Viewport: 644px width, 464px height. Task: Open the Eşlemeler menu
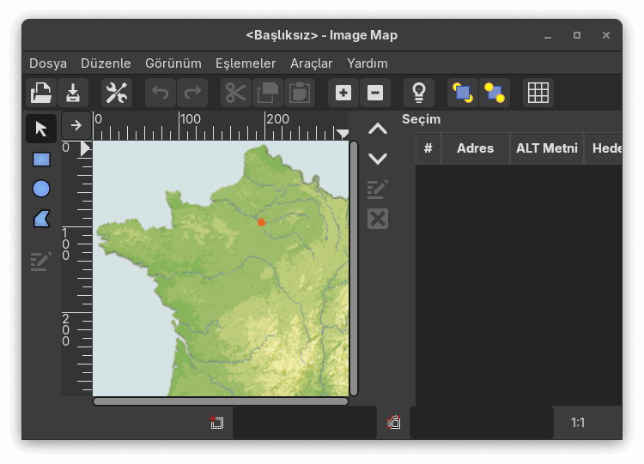246,63
